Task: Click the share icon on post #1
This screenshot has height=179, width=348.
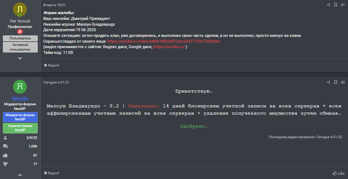Action: pyautogui.click(x=328, y=5)
